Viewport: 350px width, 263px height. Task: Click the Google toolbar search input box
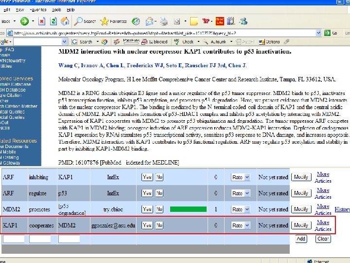pos(37,41)
